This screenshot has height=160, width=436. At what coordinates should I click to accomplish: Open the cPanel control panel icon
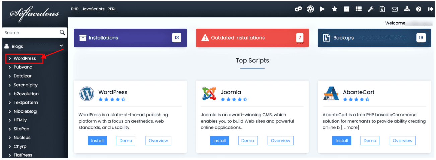tap(298, 9)
